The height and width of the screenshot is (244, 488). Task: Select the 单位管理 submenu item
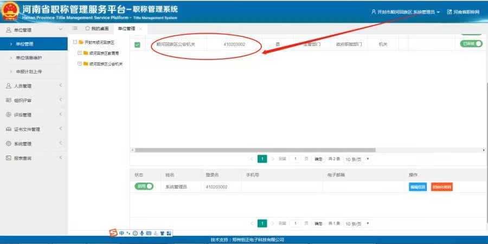34,44
